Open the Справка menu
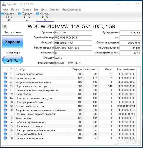The height and width of the screenshot is (148, 143). click(54, 10)
